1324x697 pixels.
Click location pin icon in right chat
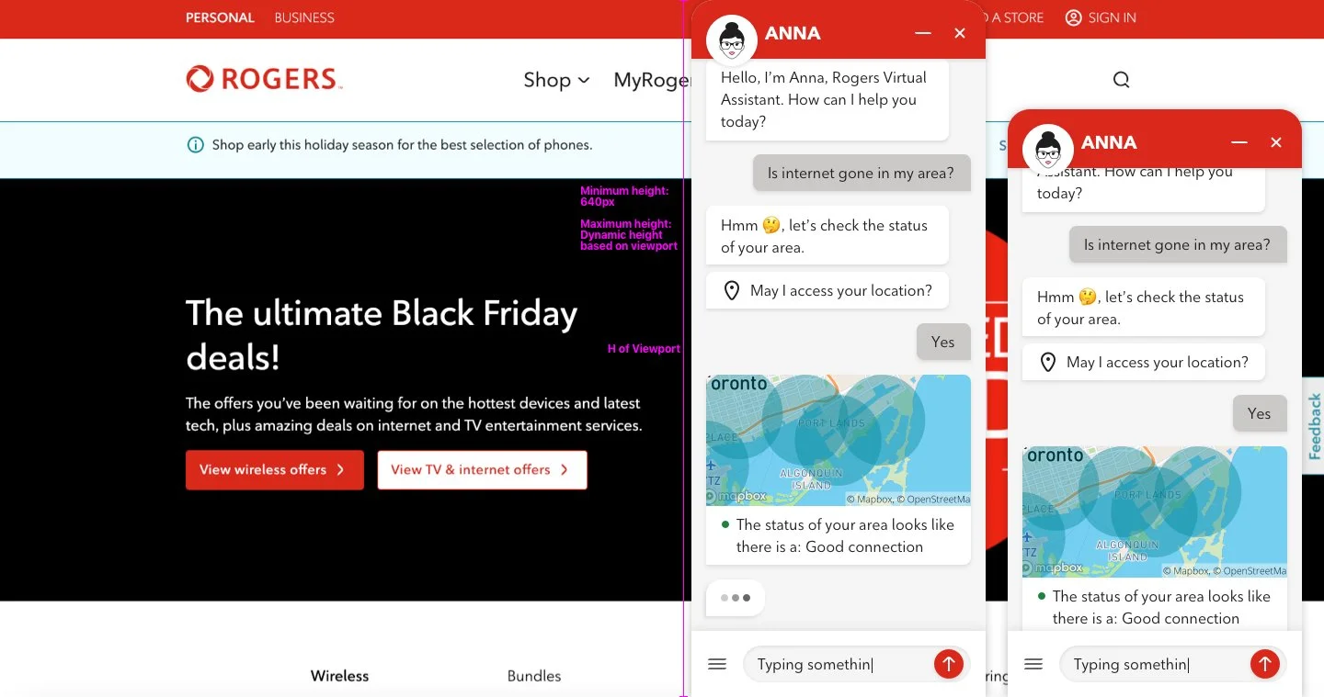[1048, 363]
